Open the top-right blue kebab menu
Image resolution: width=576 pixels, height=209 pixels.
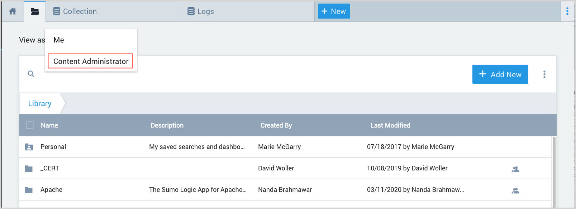[567, 11]
